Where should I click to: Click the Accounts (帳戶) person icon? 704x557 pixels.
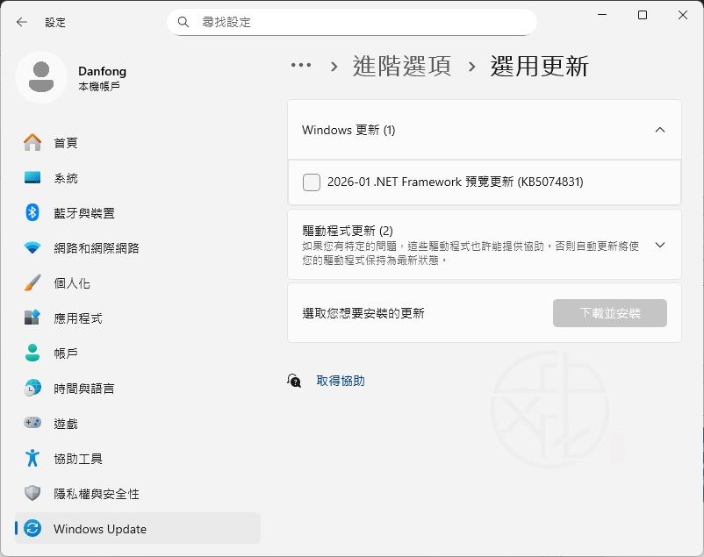click(x=32, y=353)
